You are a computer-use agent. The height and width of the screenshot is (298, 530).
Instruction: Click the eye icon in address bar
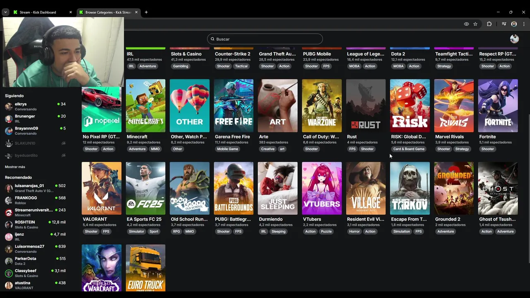[466, 24]
